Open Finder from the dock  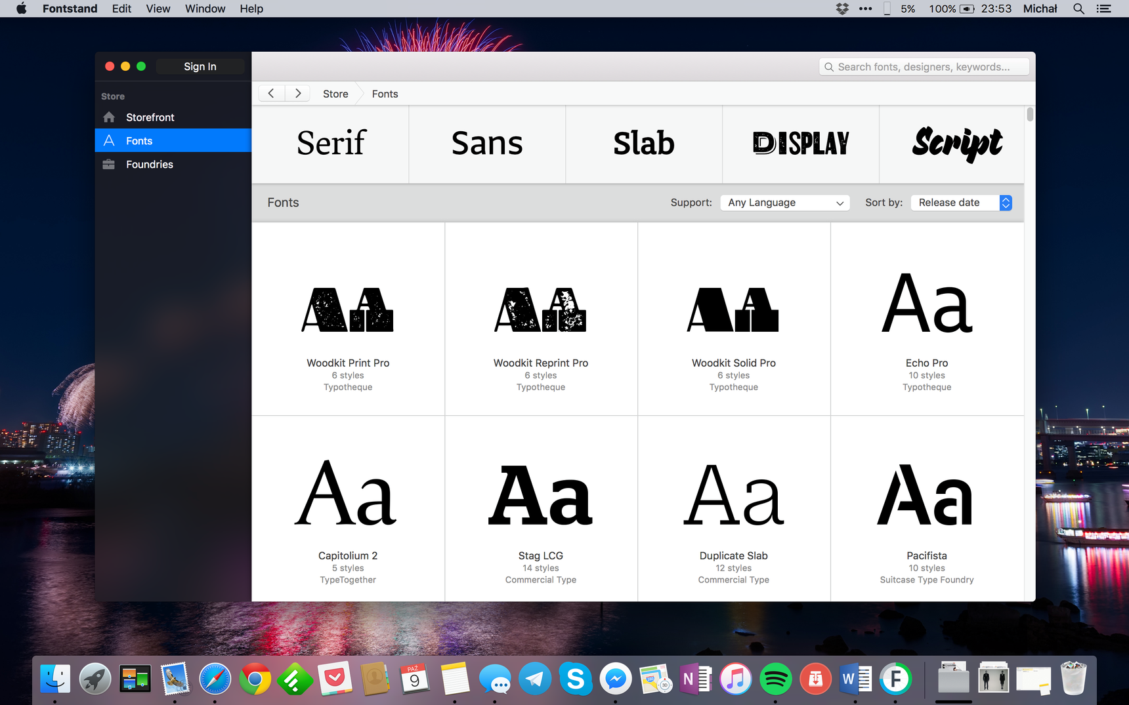click(55, 679)
